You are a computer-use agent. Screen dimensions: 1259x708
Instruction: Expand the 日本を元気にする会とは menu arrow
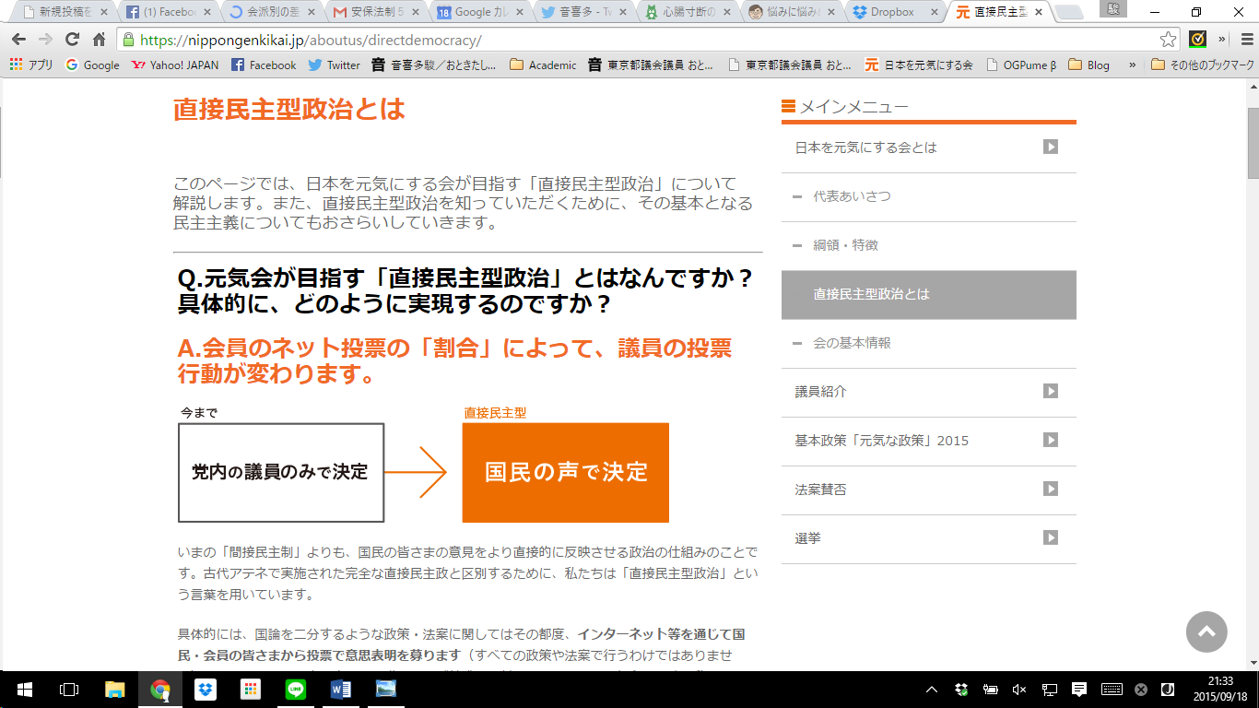[1050, 147]
